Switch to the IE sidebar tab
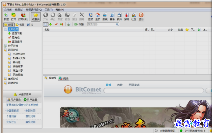The width and height of the screenshot is (212, 133). [30, 25]
